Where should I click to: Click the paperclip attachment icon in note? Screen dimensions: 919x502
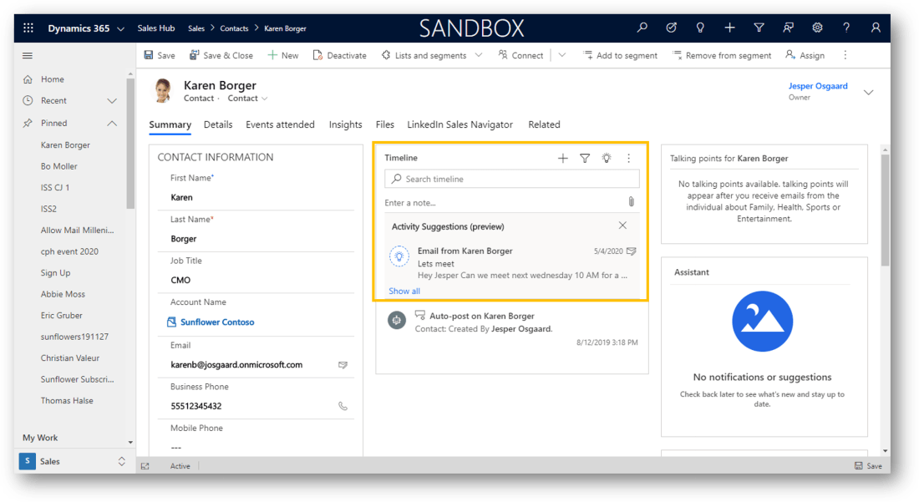(632, 202)
